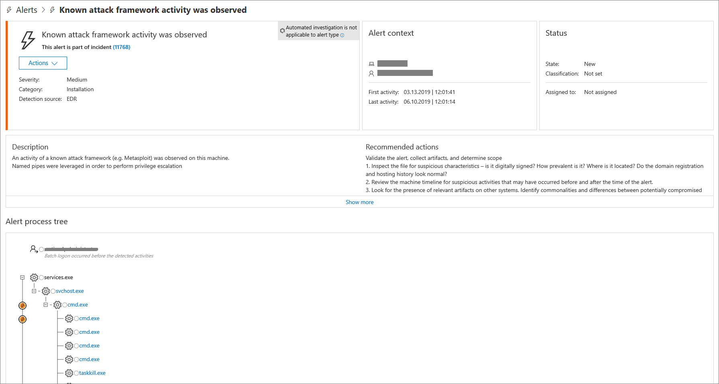
Task: Click the upper orange alert marker on tree
Action: pyautogui.click(x=23, y=306)
